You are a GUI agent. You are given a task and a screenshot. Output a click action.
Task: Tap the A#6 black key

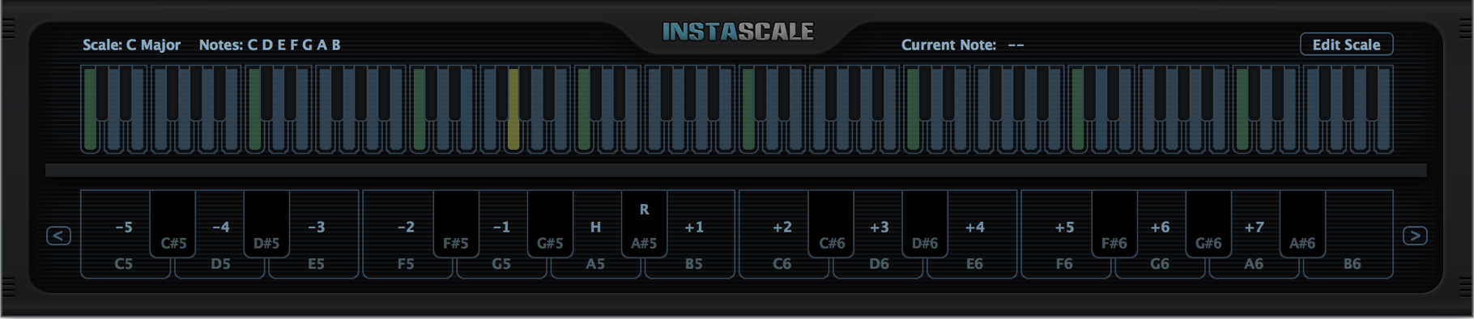1302,224
